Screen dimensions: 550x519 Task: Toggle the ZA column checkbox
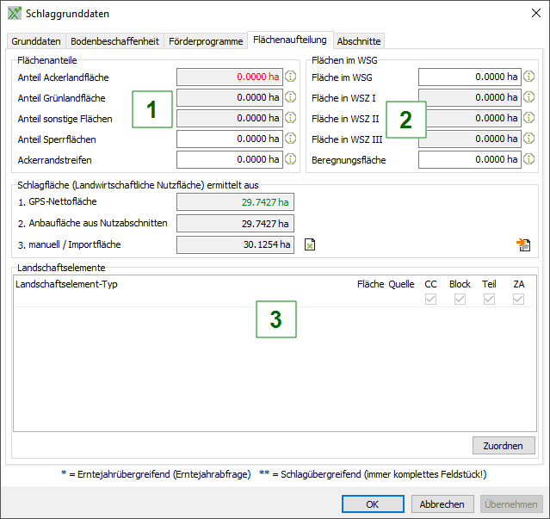518,299
